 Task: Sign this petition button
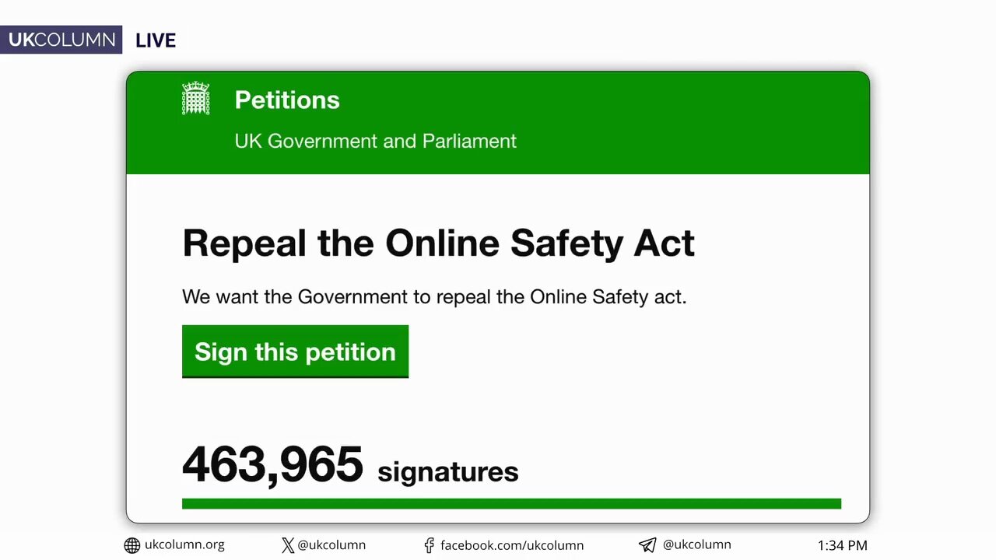point(295,352)
